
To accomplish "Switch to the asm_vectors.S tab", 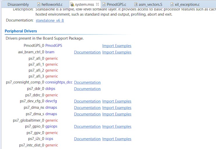I will coord(151,4).
